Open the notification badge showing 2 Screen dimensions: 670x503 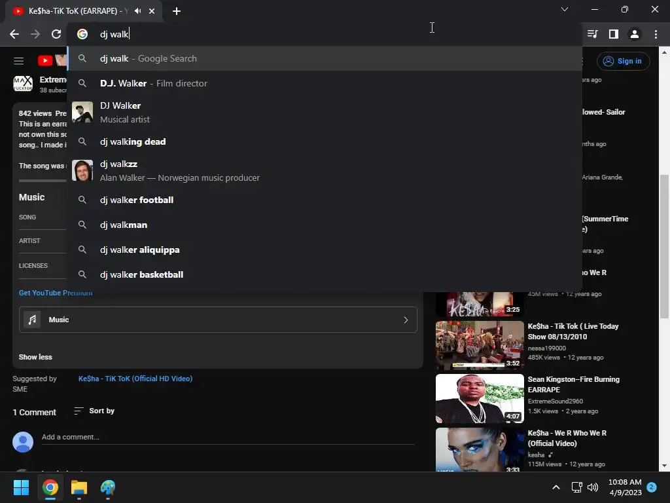pos(652,487)
